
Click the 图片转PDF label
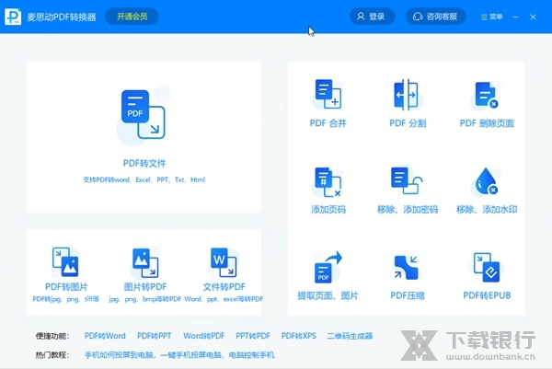(x=145, y=287)
